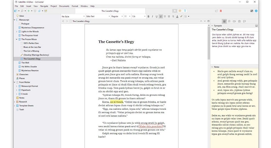Open the Navigate menu
This screenshot has height=148, width=271.
pyautogui.click(x=44, y=6)
